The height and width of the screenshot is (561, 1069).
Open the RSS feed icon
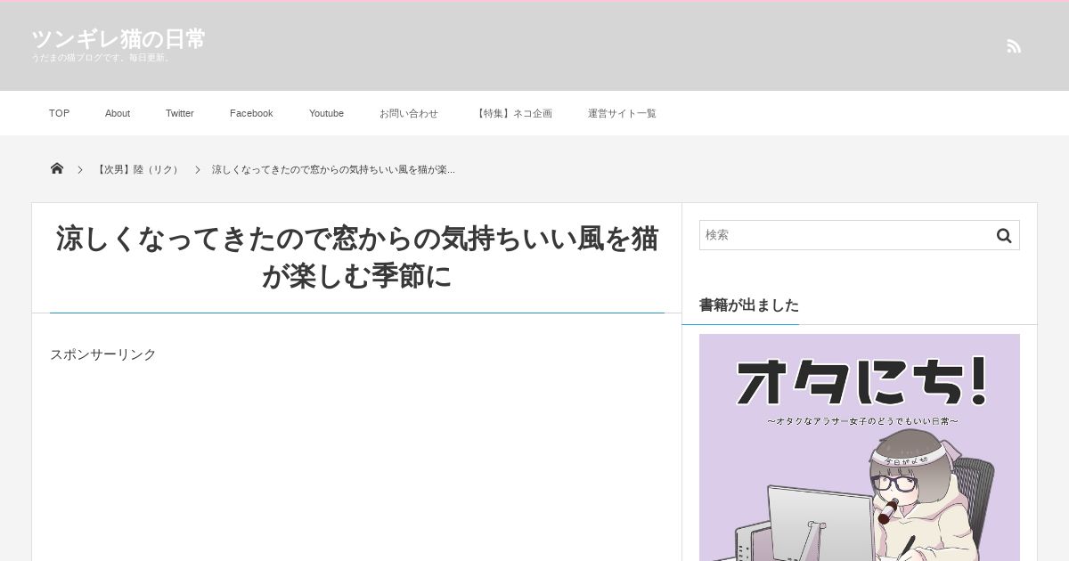[x=1014, y=46]
